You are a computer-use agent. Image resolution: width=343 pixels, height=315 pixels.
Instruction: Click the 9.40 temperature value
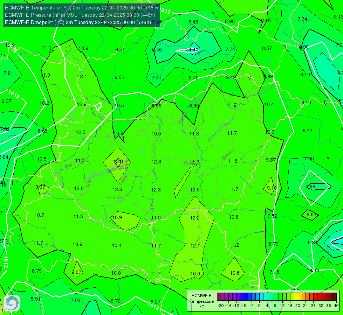pyautogui.click(x=194, y=78)
